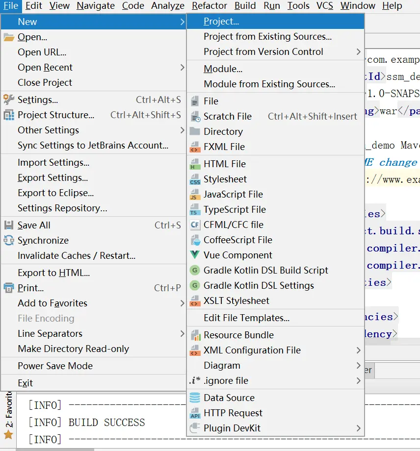Choose Exit from File menu

coord(94,383)
